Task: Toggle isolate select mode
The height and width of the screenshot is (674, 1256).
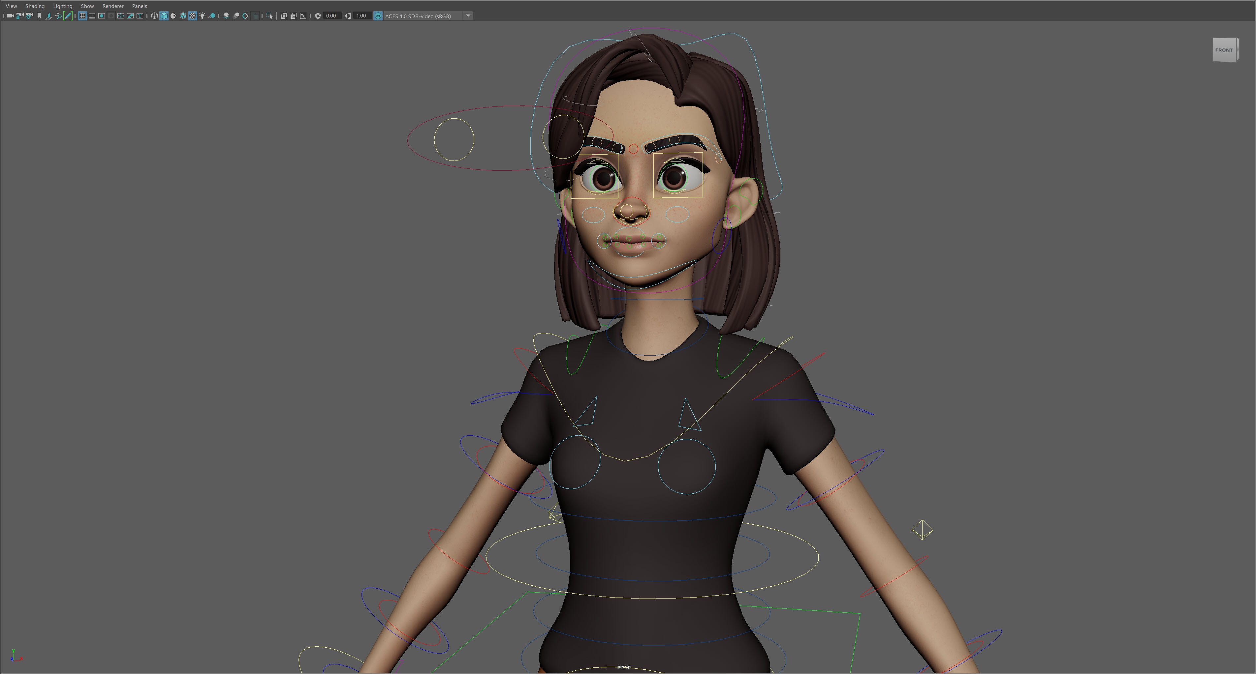Action: 270,15
